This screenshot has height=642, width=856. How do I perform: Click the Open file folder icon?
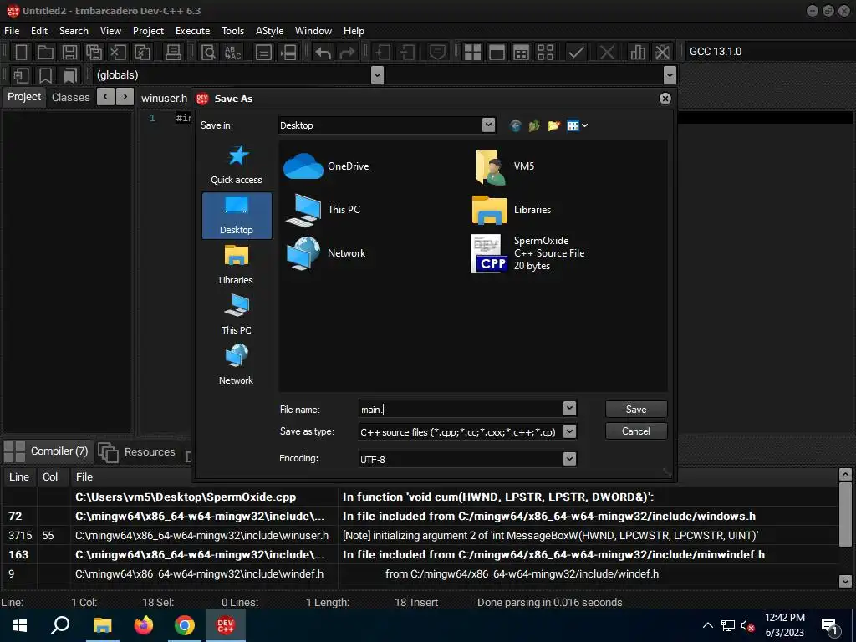[45, 52]
